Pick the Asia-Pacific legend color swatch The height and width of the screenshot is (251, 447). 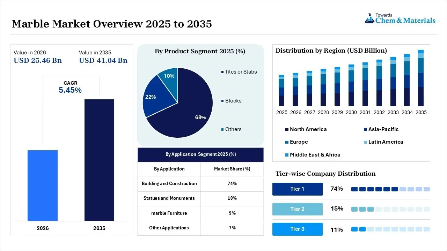(x=365, y=129)
